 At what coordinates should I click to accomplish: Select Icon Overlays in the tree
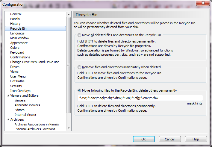[20, 91]
